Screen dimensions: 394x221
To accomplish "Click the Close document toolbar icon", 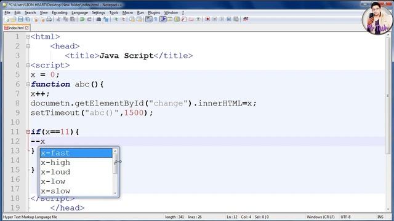I will point(36,19).
